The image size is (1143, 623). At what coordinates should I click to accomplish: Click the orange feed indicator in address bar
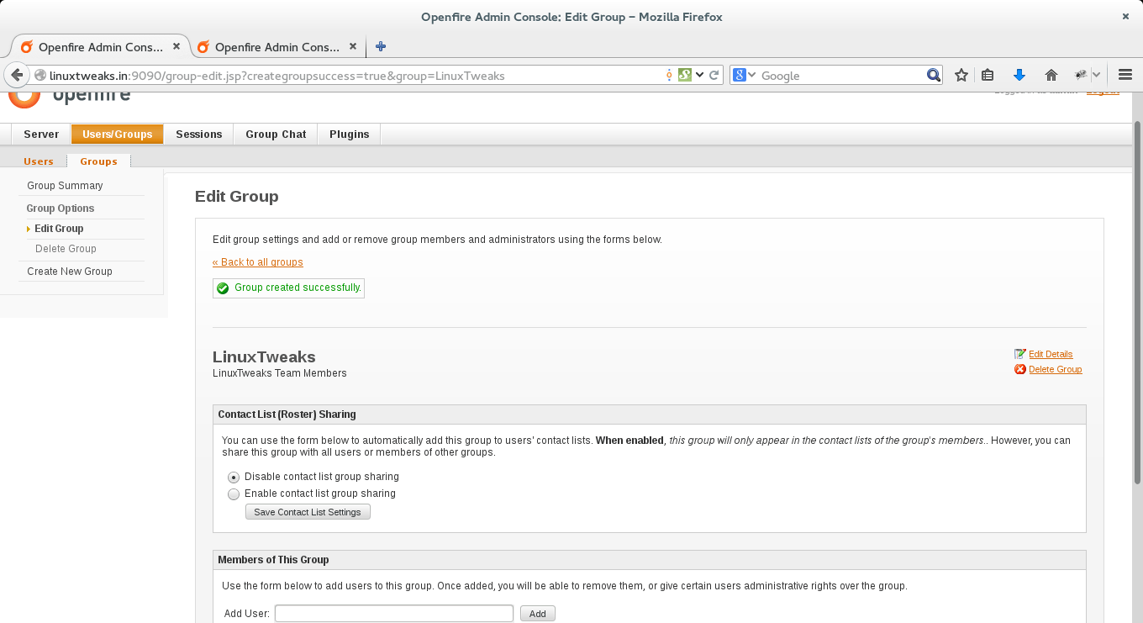coord(669,76)
